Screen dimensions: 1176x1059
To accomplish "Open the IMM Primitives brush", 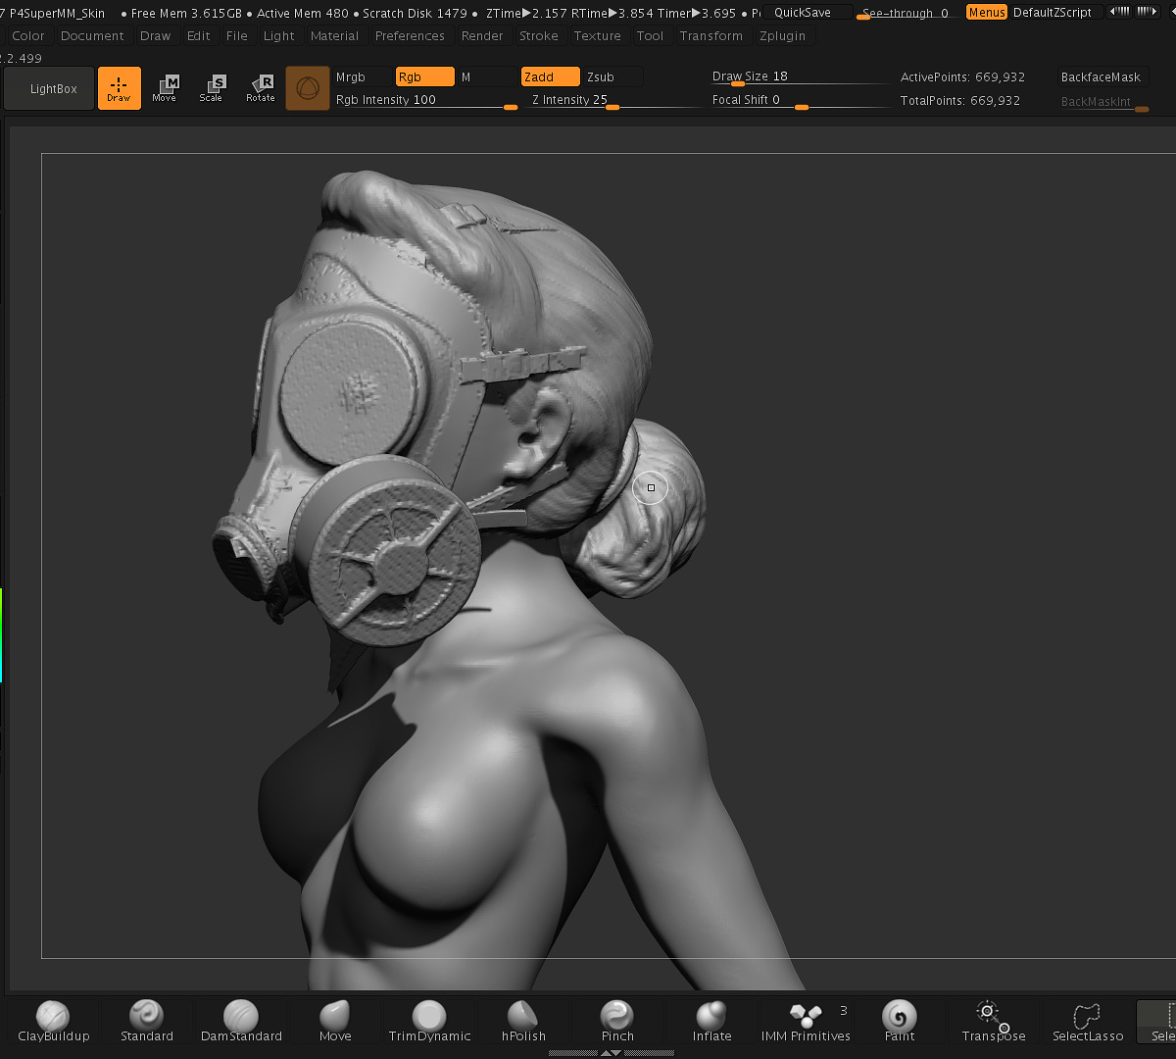I will [806, 1022].
